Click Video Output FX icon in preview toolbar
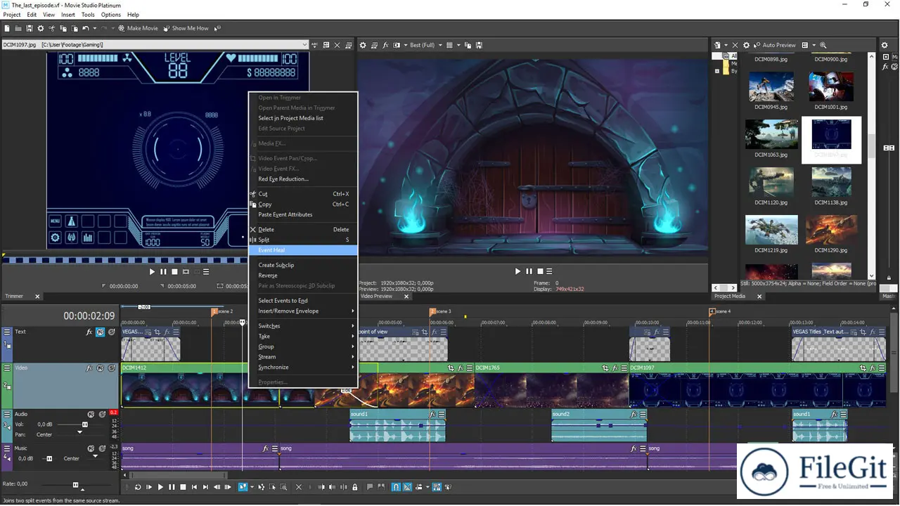This screenshot has width=900, height=506. tap(386, 45)
